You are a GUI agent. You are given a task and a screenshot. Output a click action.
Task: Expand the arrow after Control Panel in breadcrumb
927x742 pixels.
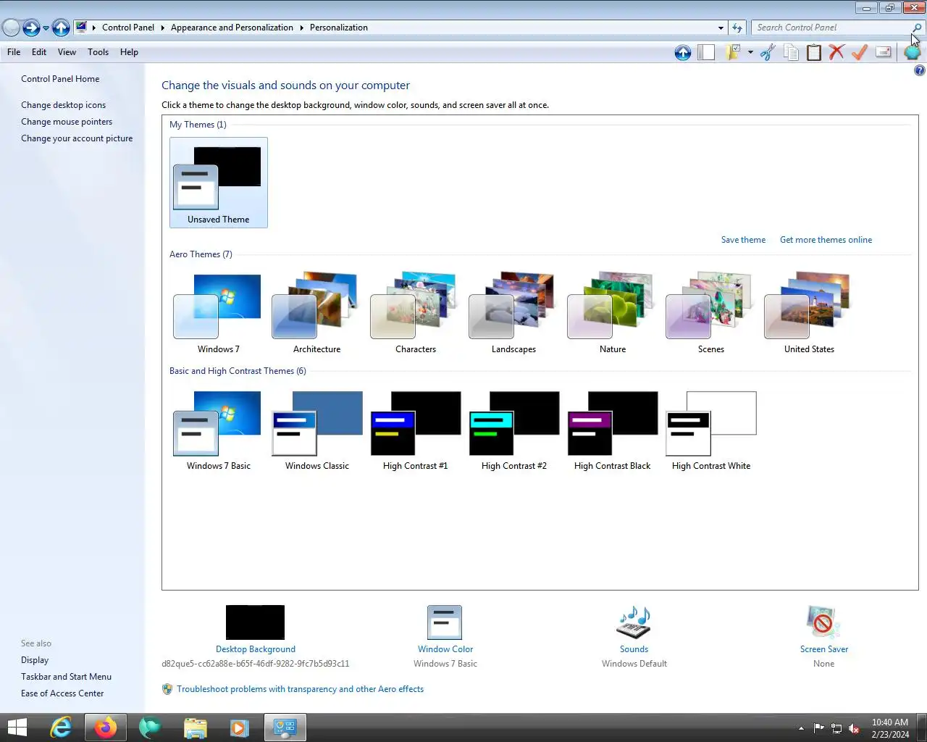pos(162,28)
